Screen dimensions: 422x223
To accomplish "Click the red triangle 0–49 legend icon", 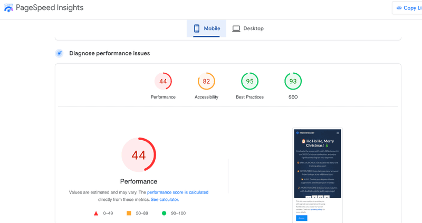I will [x=96, y=214].
